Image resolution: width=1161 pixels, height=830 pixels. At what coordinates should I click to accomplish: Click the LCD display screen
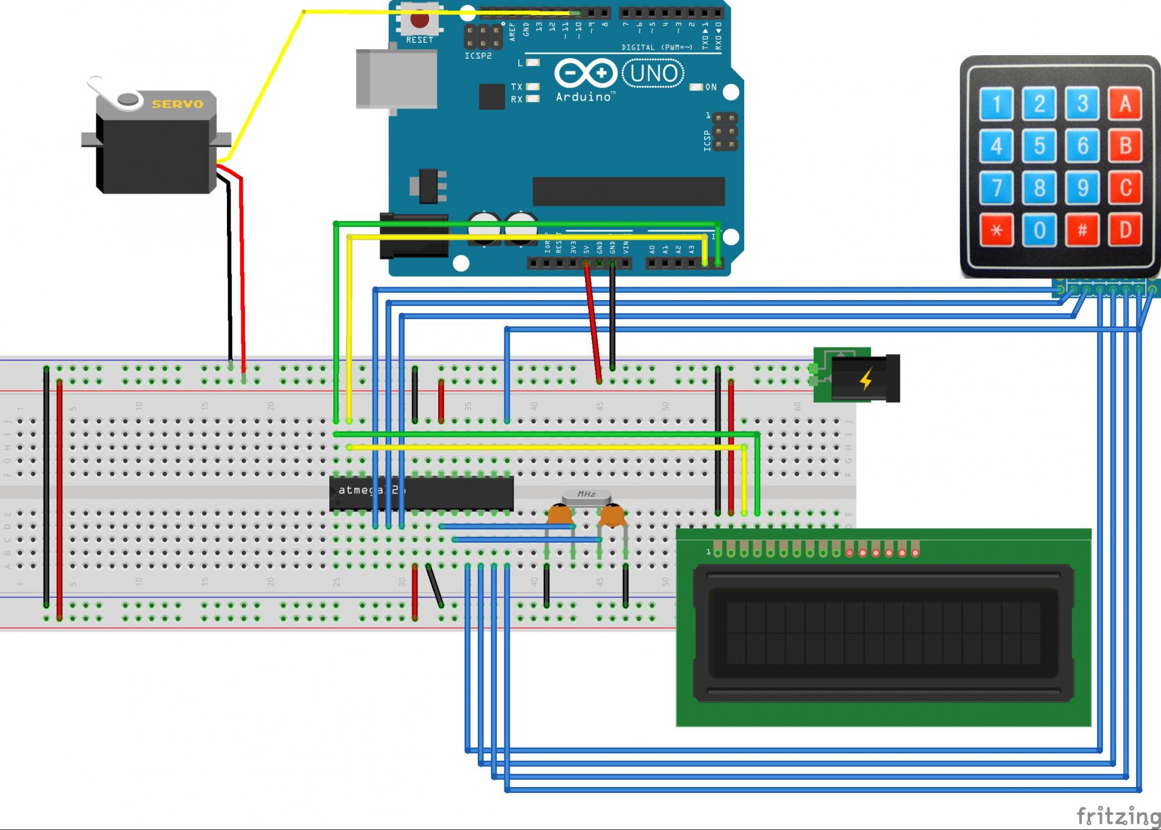point(882,633)
